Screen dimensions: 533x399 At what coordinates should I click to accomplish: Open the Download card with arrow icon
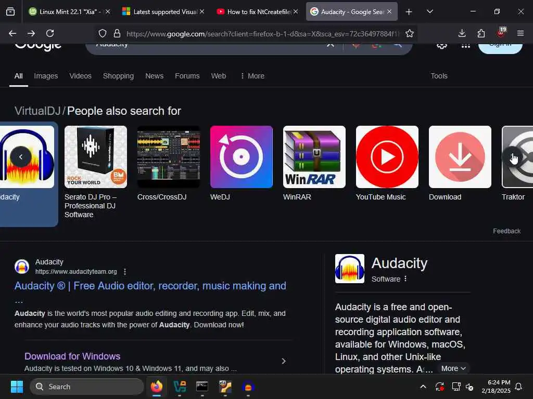coord(460,163)
